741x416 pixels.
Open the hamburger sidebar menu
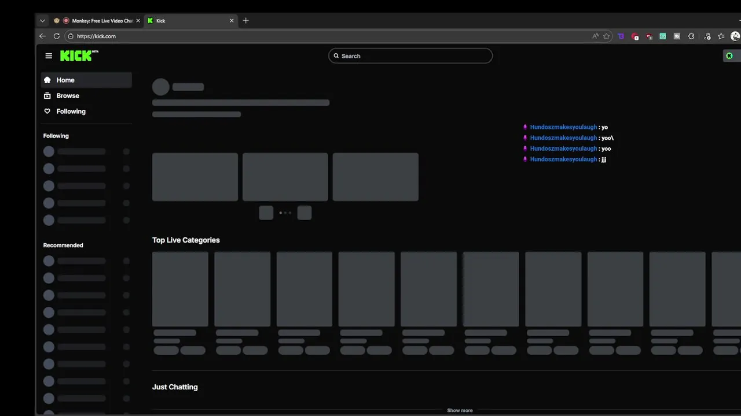pos(49,56)
